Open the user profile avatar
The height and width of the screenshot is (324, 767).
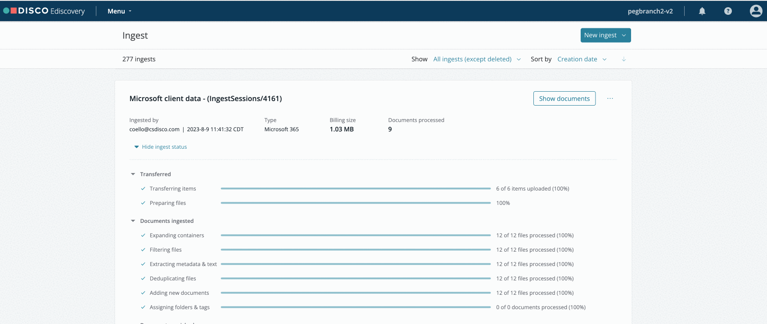[756, 11]
